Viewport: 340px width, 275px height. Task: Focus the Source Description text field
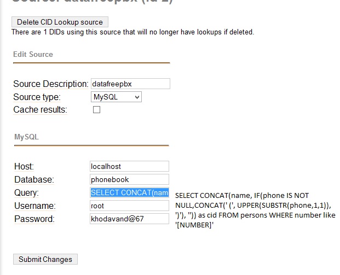130,84
